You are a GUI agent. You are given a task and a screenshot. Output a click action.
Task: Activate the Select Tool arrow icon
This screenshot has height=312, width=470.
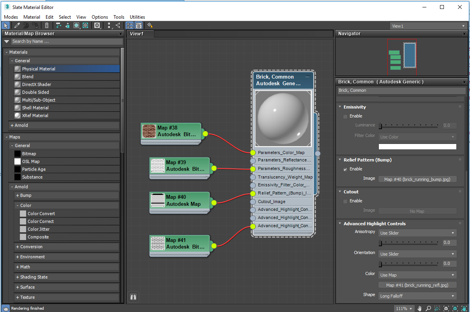[6, 26]
